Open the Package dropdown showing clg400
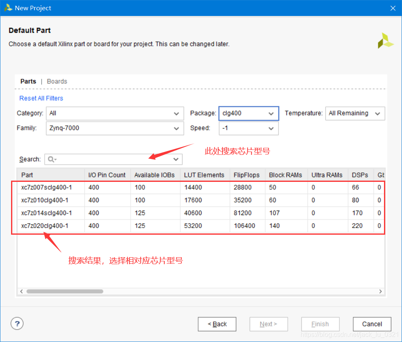402x342 pixels. [248, 113]
